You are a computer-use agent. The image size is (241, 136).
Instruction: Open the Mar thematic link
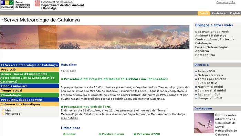pos(8,110)
